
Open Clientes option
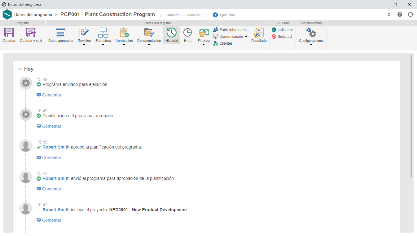pyautogui.click(x=223, y=43)
